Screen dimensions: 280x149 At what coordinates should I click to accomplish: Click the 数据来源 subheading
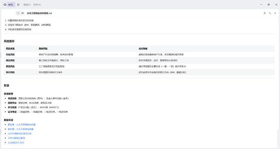pos(9,120)
